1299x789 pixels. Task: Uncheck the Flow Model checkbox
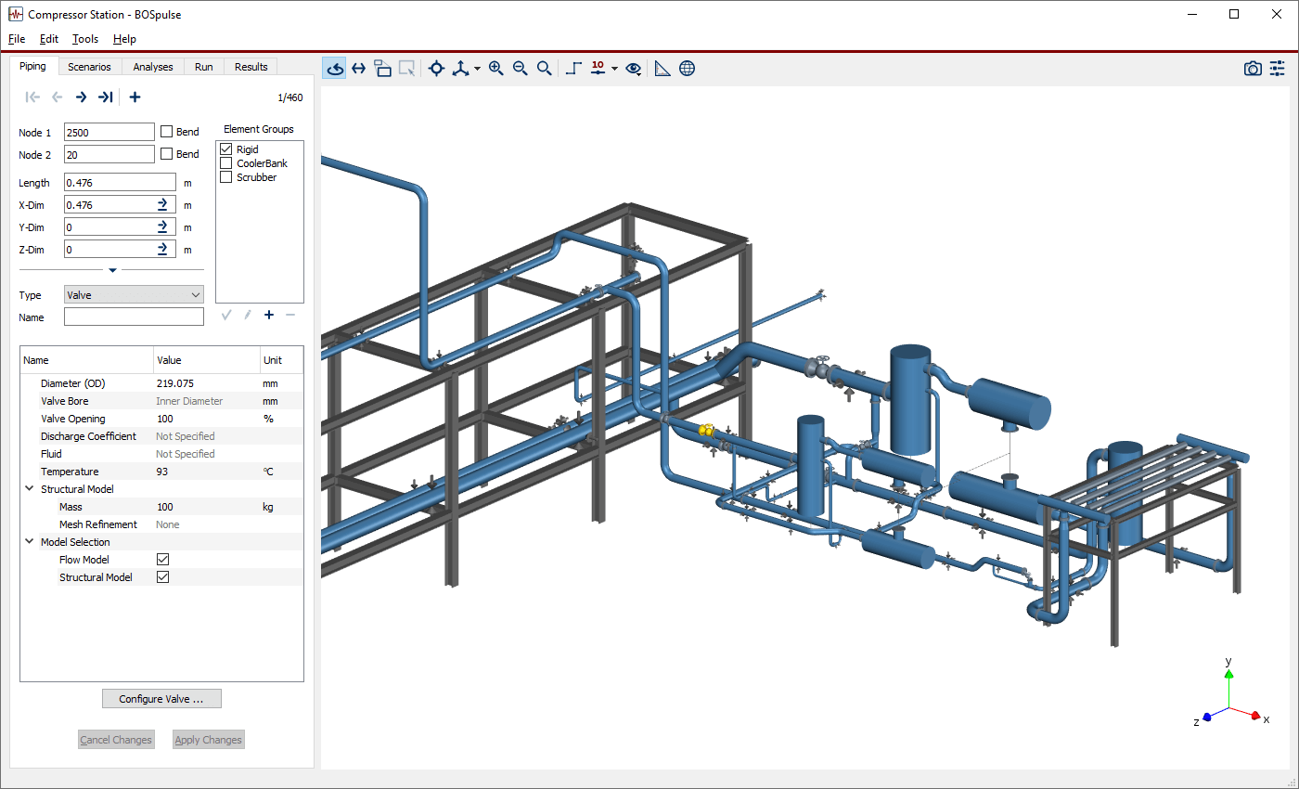pos(163,560)
